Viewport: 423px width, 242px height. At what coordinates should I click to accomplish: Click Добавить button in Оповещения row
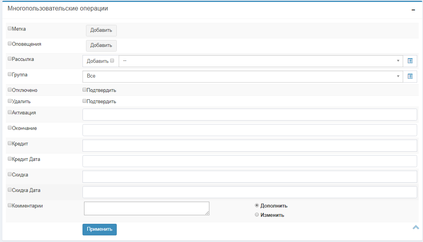[x=101, y=45]
